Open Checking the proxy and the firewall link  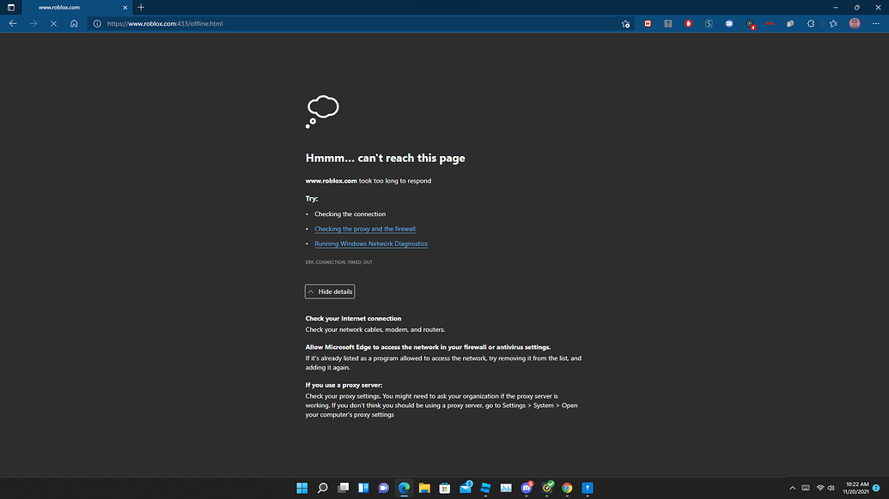pyautogui.click(x=365, y=229)
